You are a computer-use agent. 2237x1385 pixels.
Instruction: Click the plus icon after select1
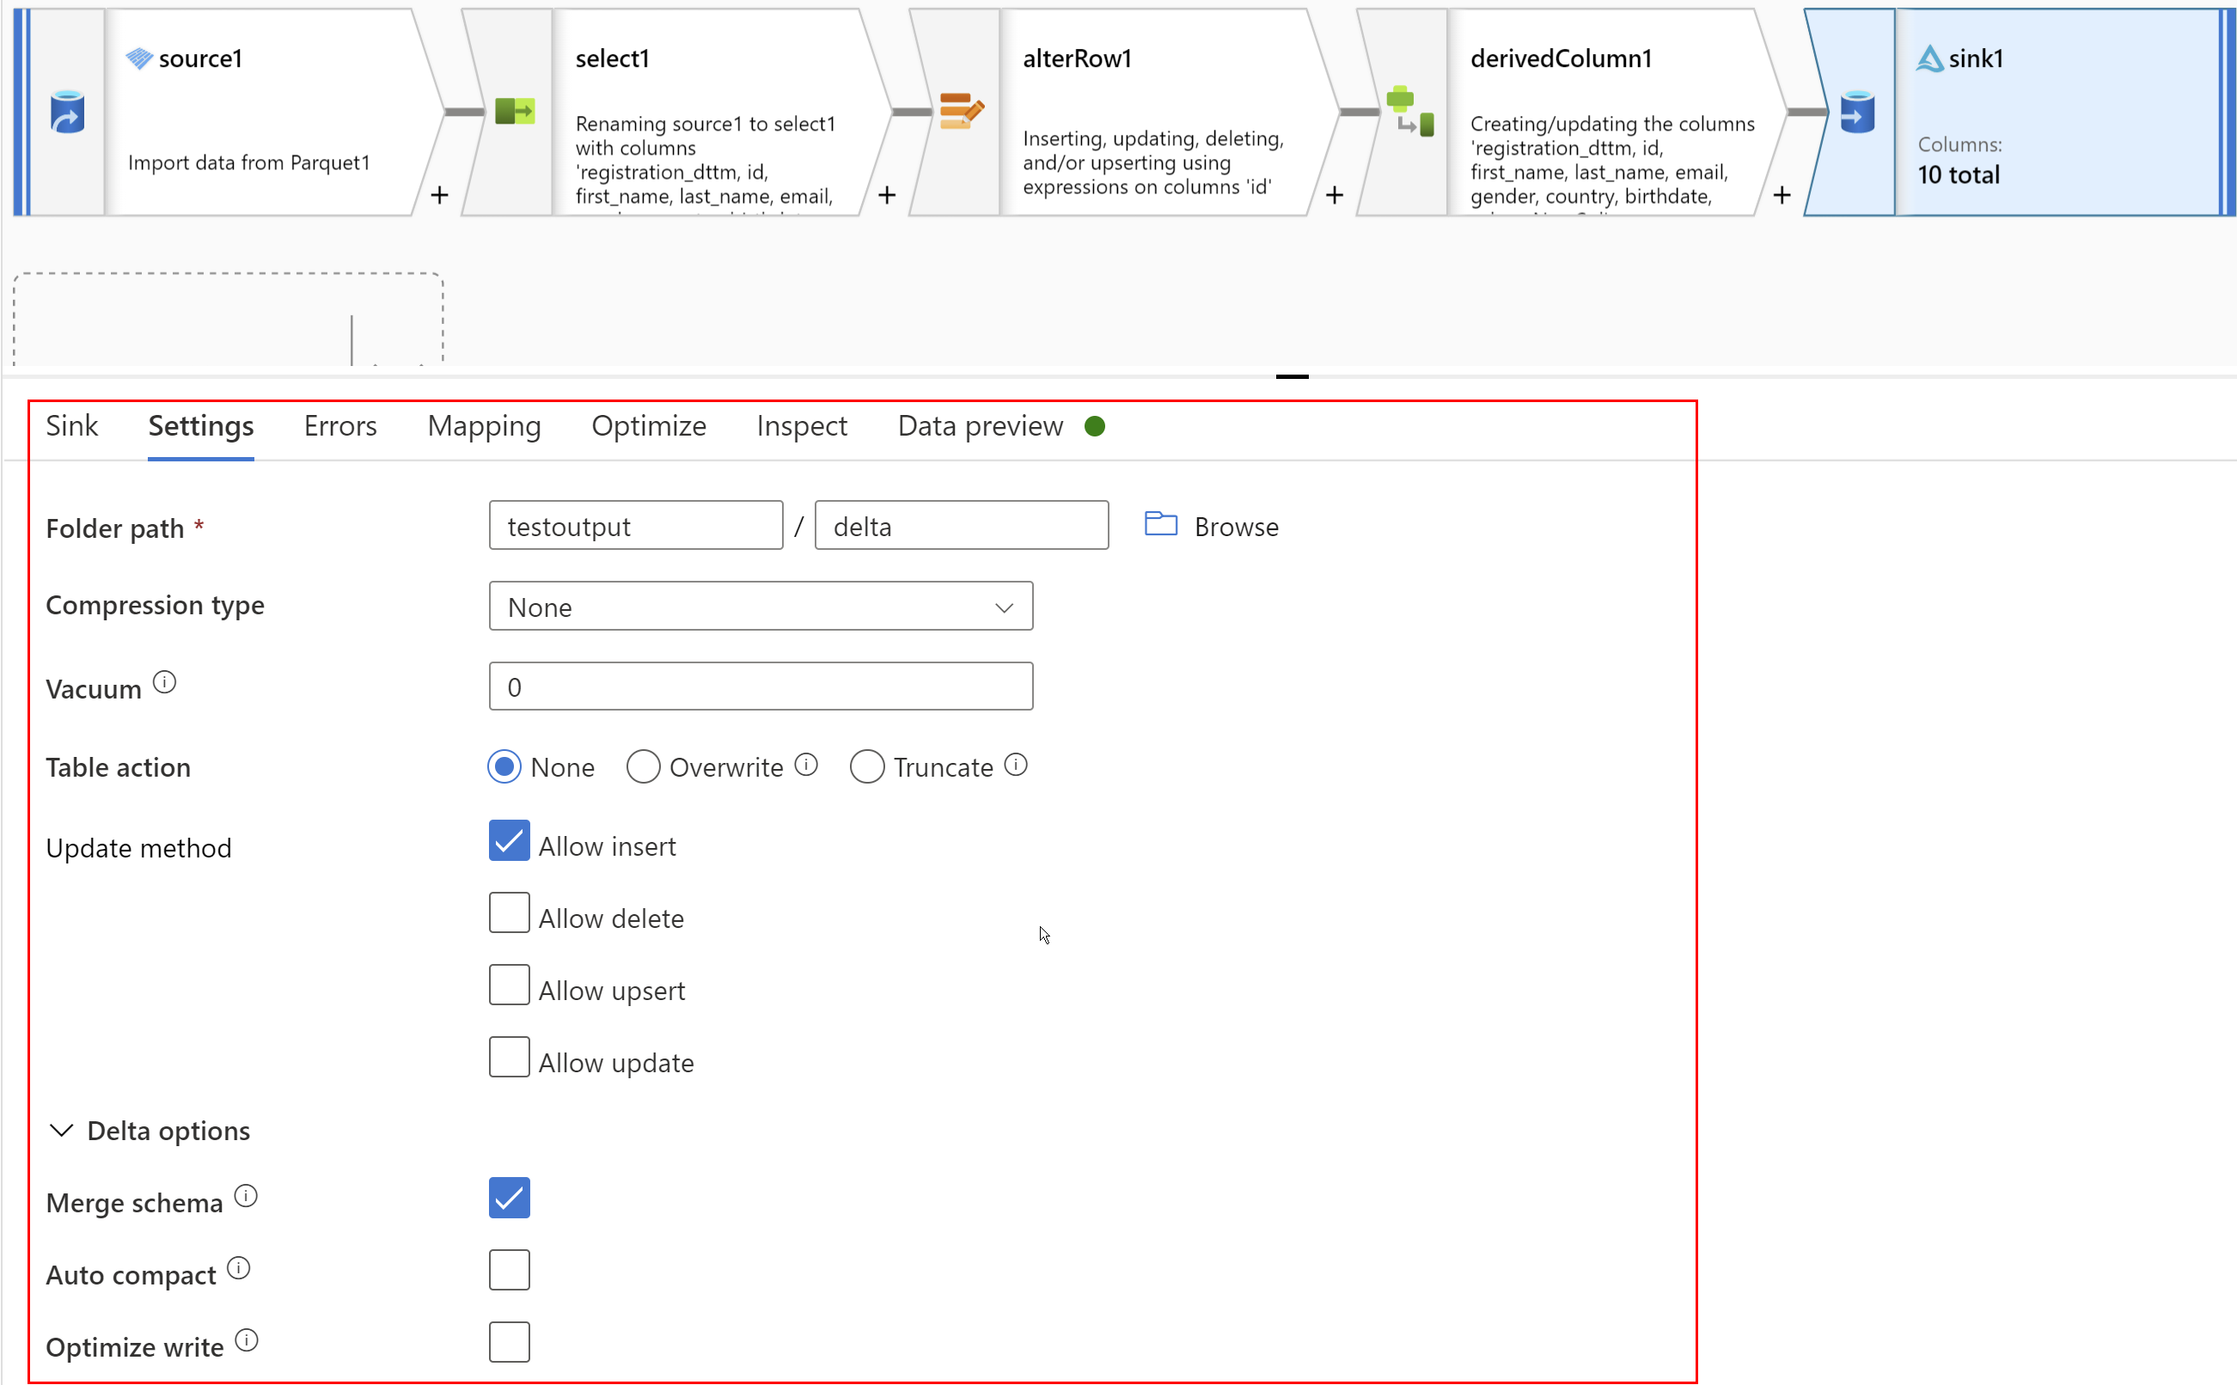point(887,194)
